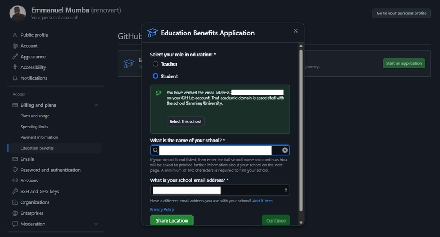Click the Accessibility figure icon
Viewport: 440px width, 237px height.
point(15,67)
